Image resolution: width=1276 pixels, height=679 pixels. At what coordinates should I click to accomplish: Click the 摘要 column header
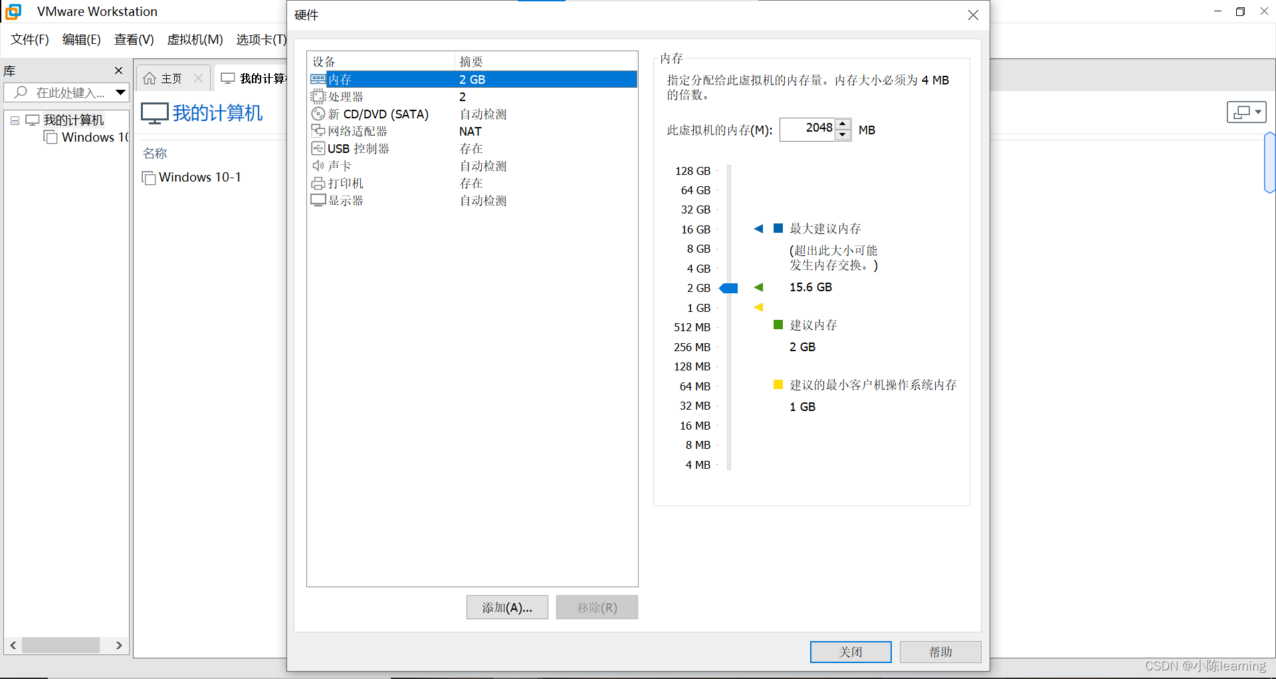[x=546, y=61]
